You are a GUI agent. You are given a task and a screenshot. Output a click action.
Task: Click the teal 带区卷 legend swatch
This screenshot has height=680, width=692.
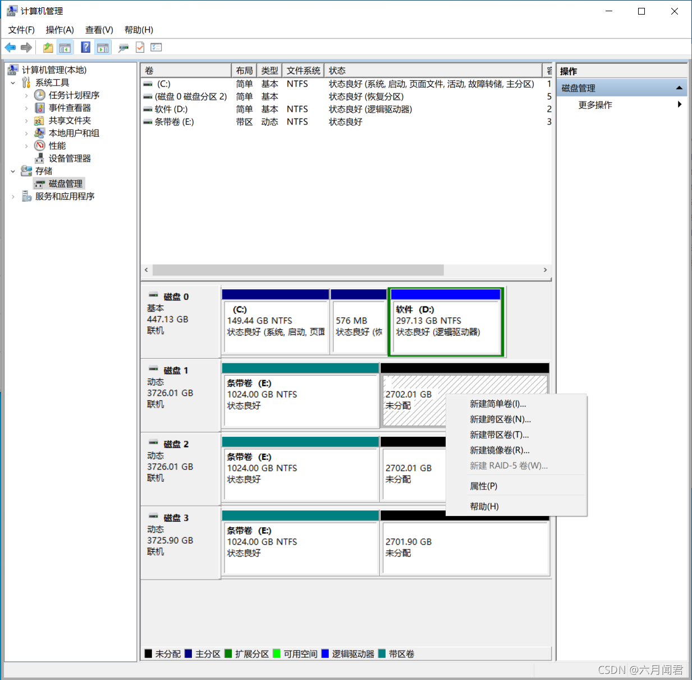[382, 654]
